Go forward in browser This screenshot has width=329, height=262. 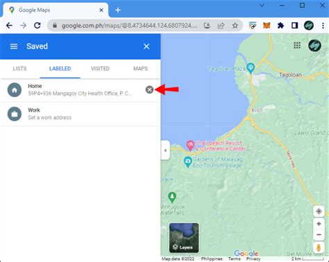[x=23, y=26]
